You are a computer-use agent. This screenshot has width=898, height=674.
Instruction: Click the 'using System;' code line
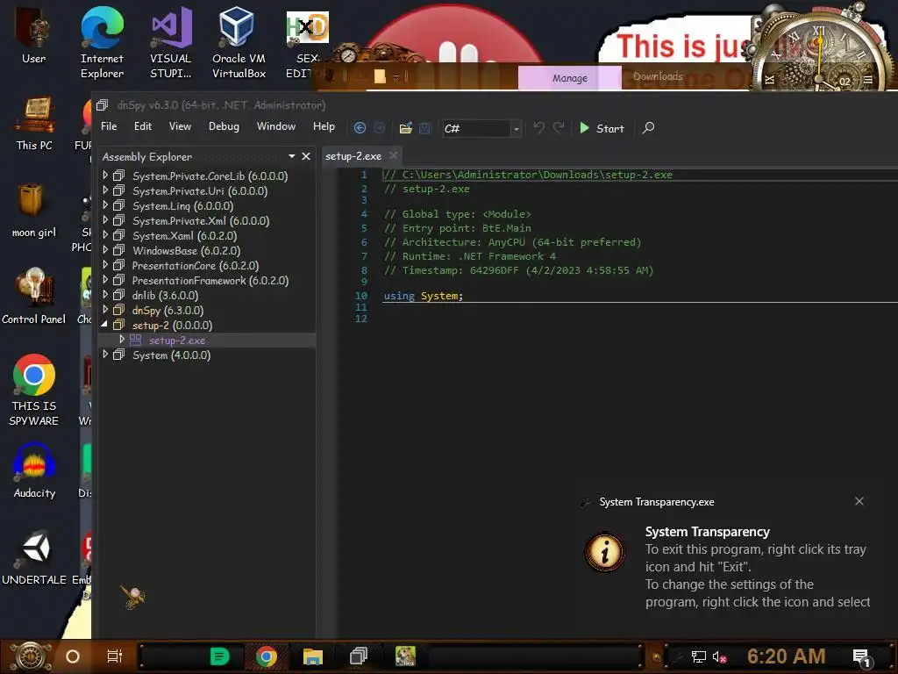(x=424, y=296)
